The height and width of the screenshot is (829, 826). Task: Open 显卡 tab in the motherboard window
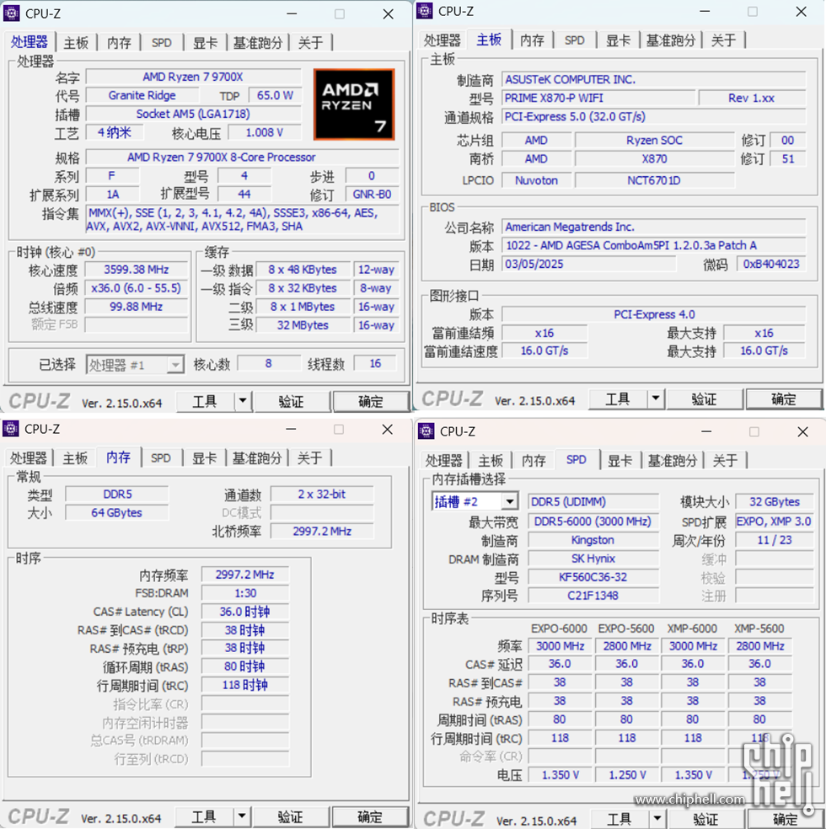(618, 40)
